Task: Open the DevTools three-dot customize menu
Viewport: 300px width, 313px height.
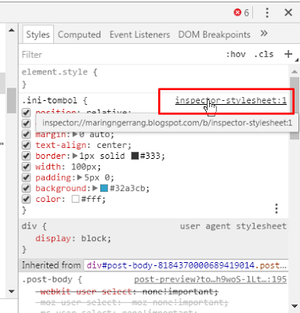Action: [x=267, y=13]
